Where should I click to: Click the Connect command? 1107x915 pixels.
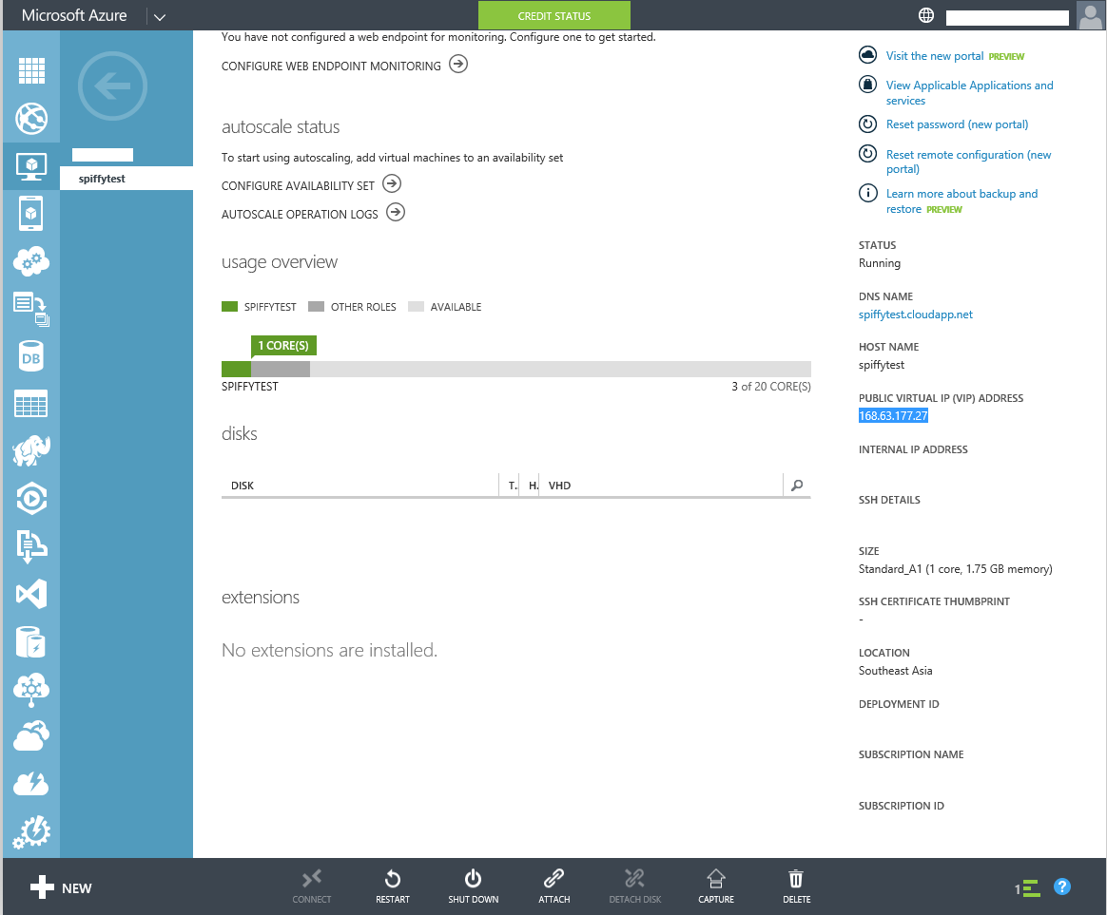tap(311, 886)
